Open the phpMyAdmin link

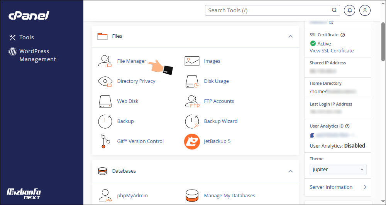pyautogui.click(x=132, y=196)
